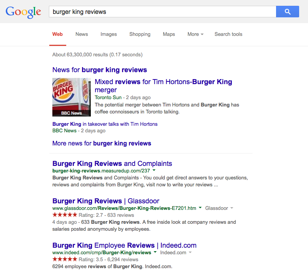Open Mixed reviews for Tim Hortons article
Viewport: 308px width, 272px height.
point(163,86)
